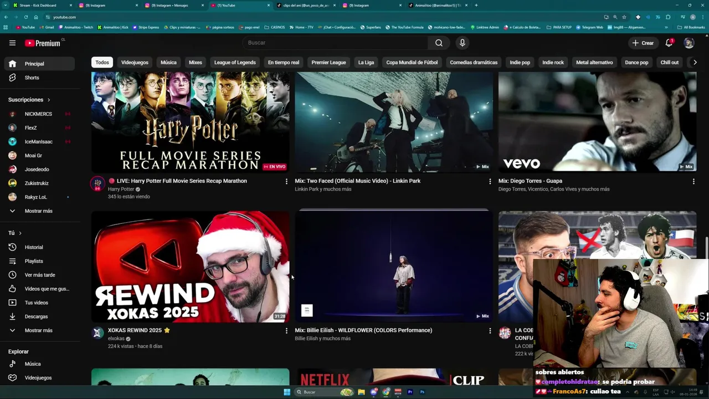Open FlexZ channel subscription
The height and width of the screenshot is (399, 709).
pyautogui.click(x=39, y=128)
